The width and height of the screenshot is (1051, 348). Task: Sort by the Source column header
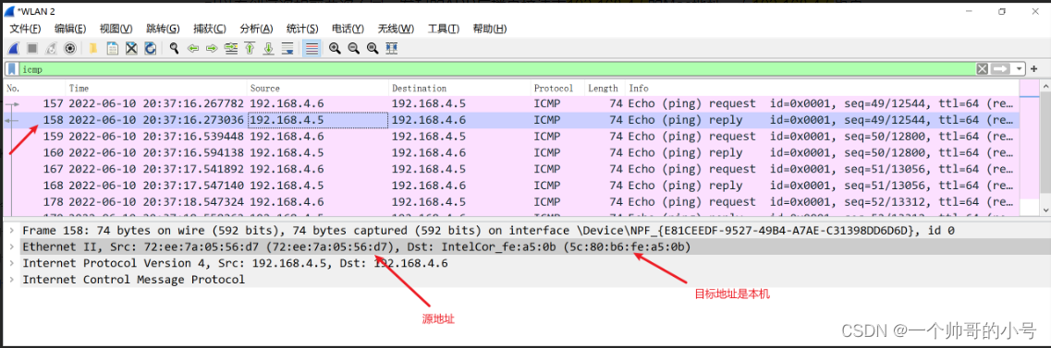318,89
